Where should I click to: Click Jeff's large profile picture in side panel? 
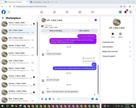pos(117,22)
